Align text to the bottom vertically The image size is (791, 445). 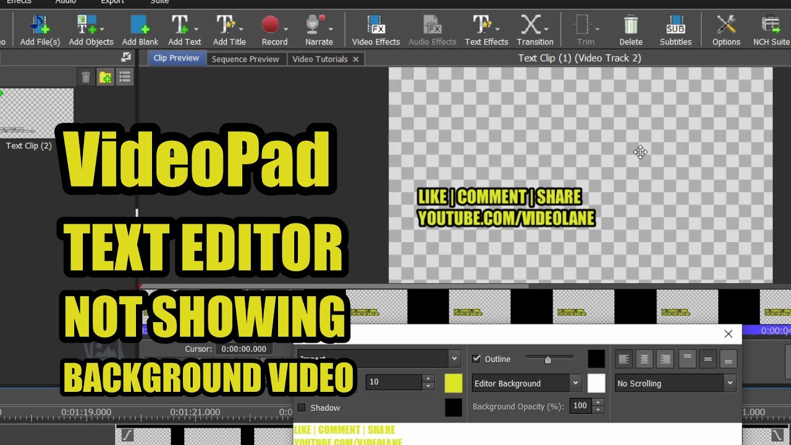click(x=729, y=359)
